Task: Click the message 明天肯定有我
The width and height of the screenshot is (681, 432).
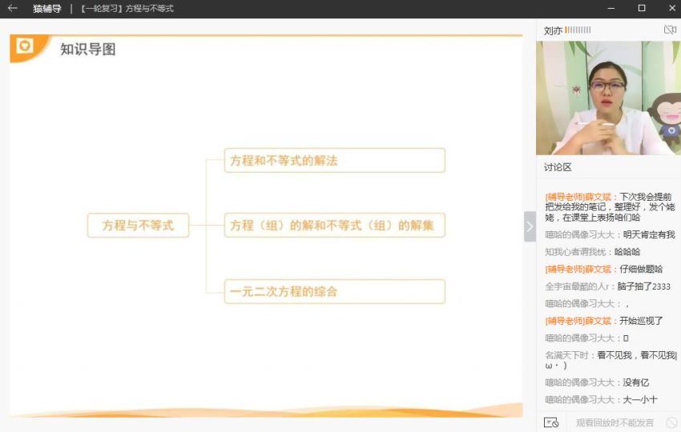Action: (649, 234)
